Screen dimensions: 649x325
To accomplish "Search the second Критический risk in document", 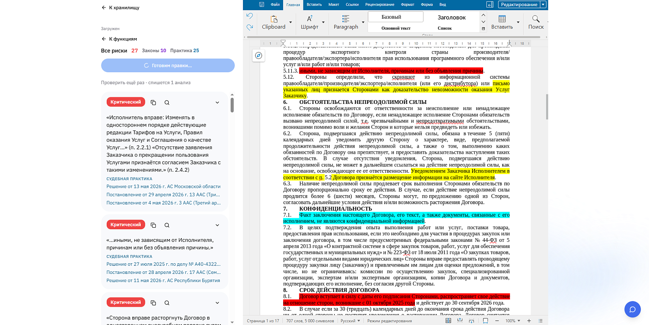I will click(167, 225).
